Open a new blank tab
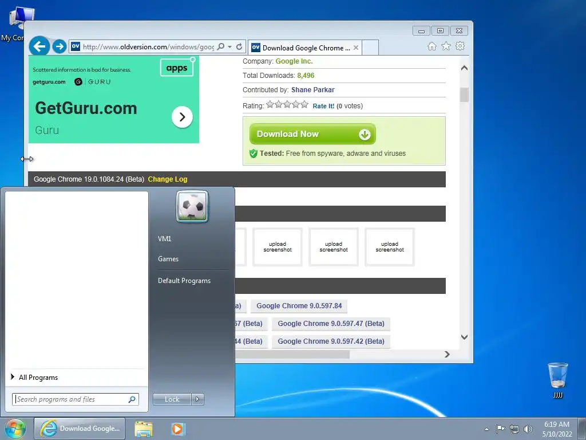 [370, 48]
